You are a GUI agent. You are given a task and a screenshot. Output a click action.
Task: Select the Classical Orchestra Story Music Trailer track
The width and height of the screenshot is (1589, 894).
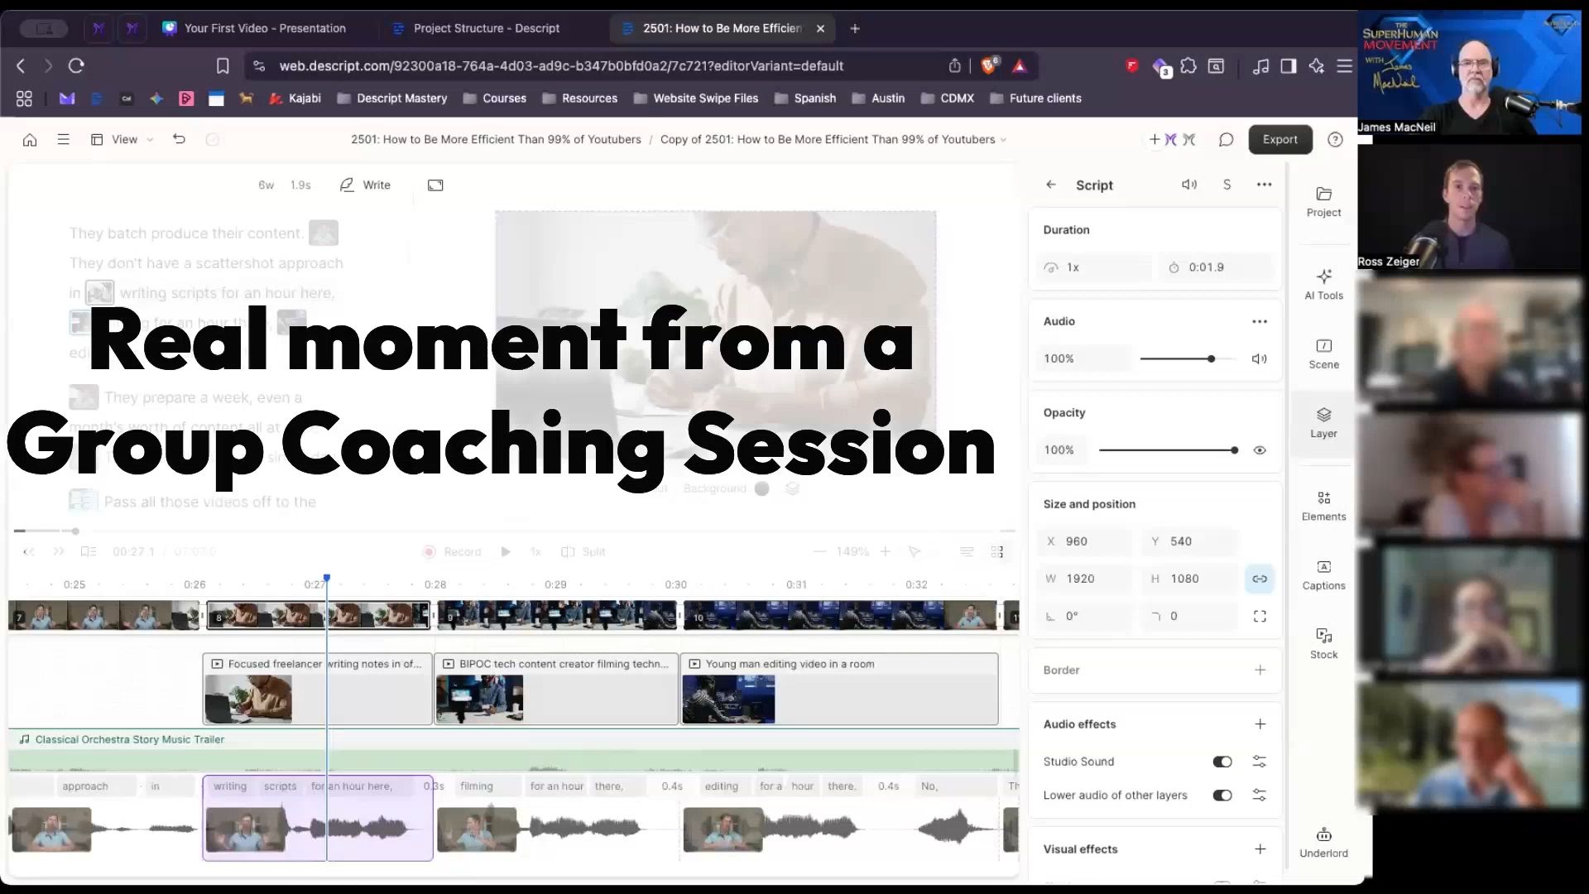pyautogui.click(x=513, y=750)
